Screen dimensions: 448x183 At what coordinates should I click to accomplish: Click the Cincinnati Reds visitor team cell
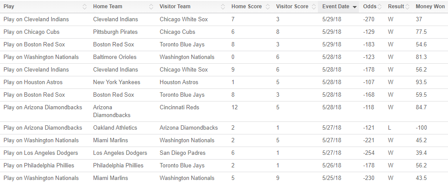(x=180, y=108)
